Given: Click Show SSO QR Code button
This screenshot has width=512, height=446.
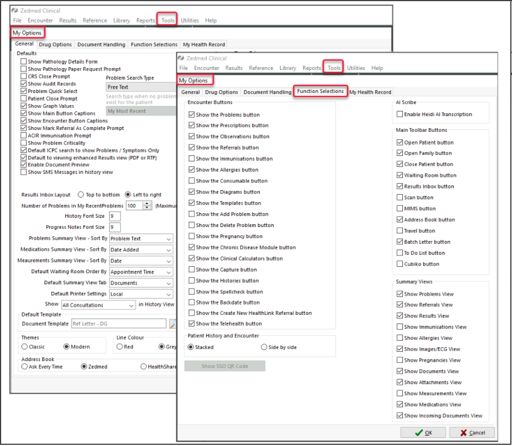Looking at the screenshot, I should point(225,366).
